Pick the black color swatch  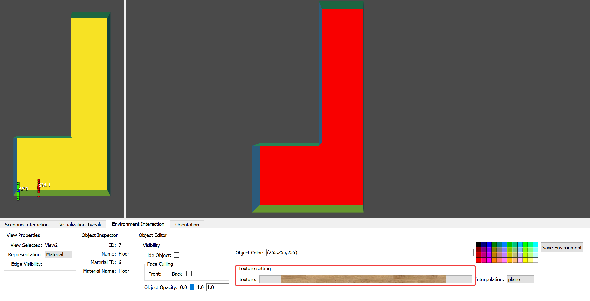479,245
